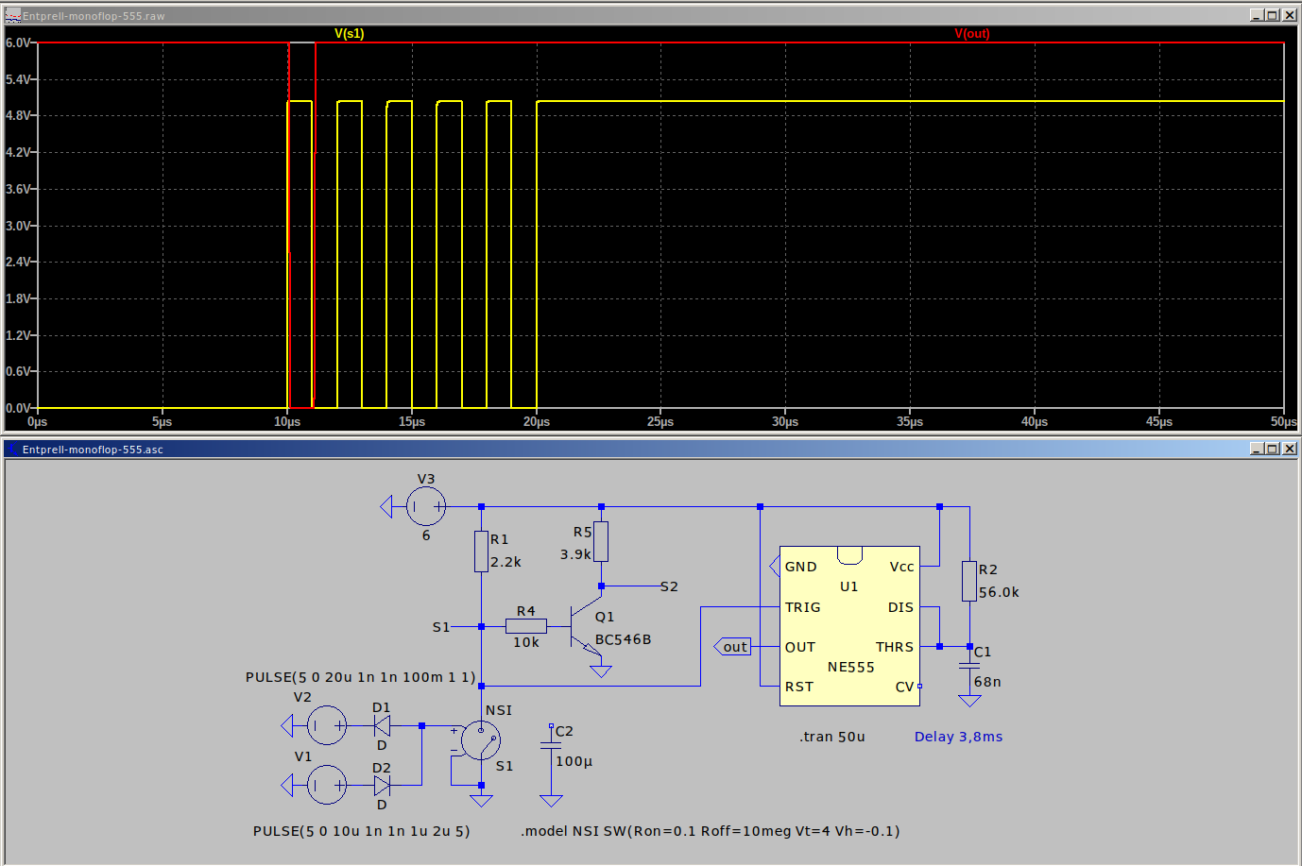Select the blue Delay 3,8ms comment text

pyautogui.click(x=958, y=737)
